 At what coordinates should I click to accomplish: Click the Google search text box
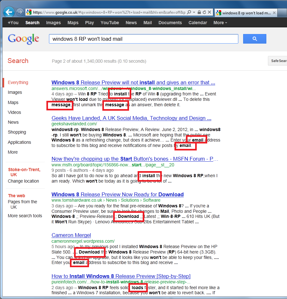click(143, 39)
